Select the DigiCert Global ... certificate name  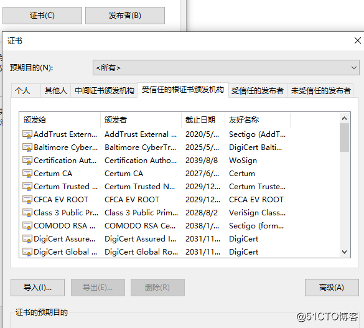[65, 252]
